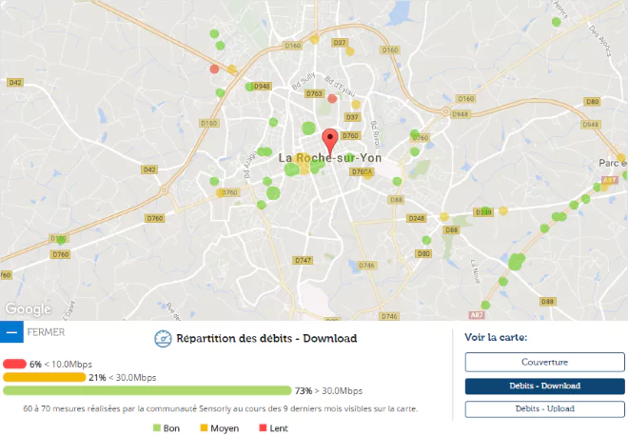Screen dimensions: 628x436
Task: Click the '< 10.0Mbps' threshold text
Action: tap(69, 365)
